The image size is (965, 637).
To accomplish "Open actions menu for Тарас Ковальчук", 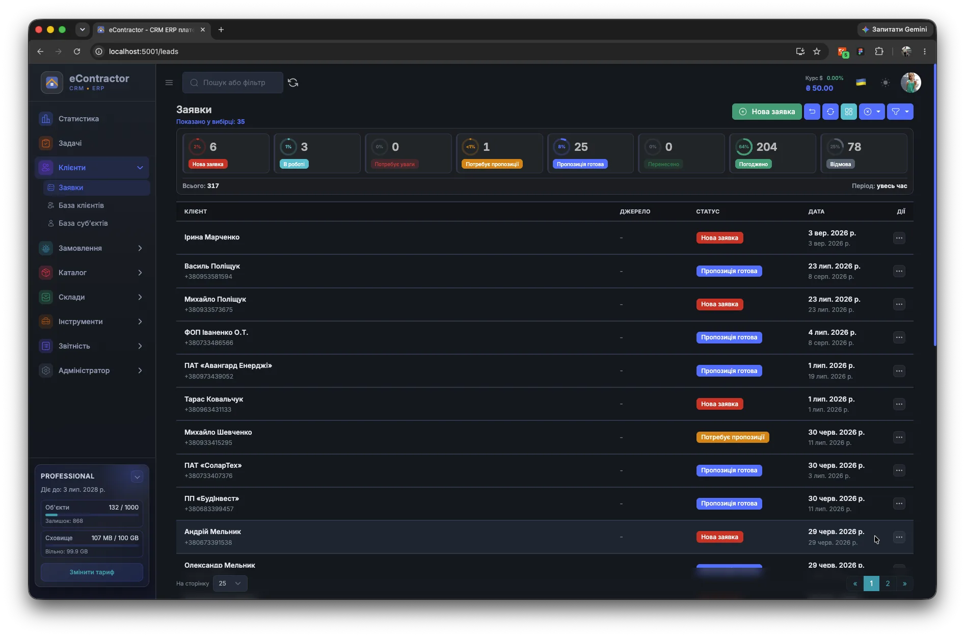I will point(899,404).
